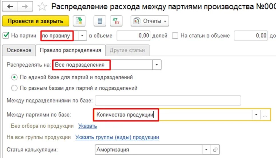Click the Между подразделениями по базе field
Screen dimensions: 276x158
(168, 101)
